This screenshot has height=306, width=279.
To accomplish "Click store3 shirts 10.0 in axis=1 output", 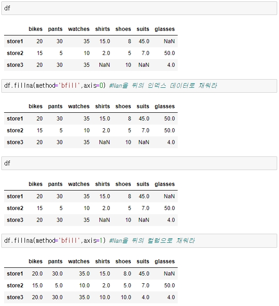I will point(105,297).
